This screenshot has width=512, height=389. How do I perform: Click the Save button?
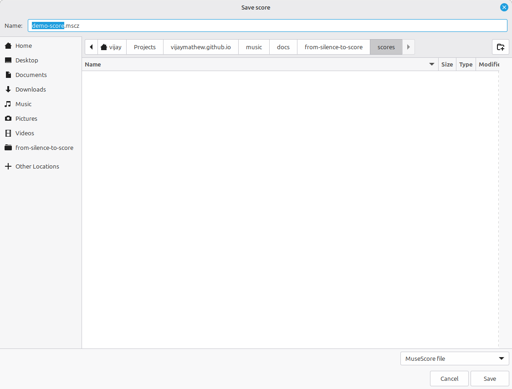coord(490,379)
